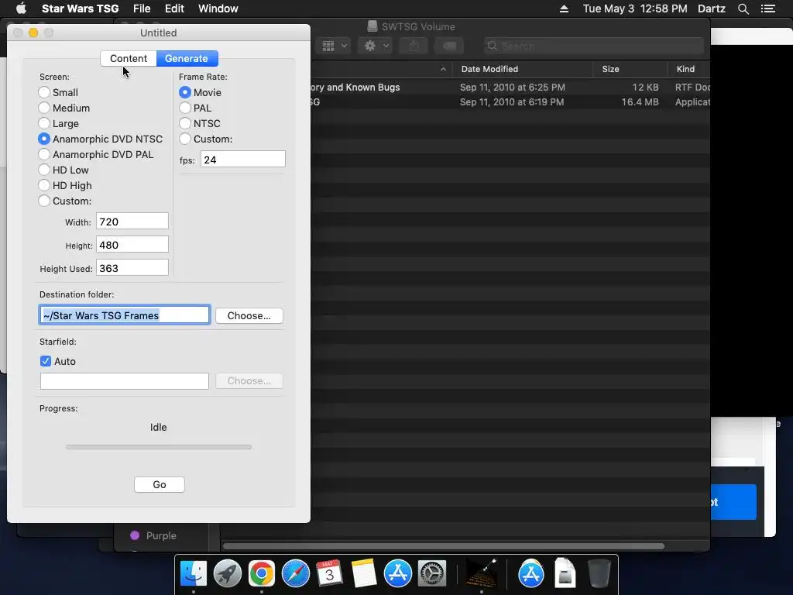Open the Trash in the dock
Viewport: 793px width, 595px height.
tap(599, 573)
